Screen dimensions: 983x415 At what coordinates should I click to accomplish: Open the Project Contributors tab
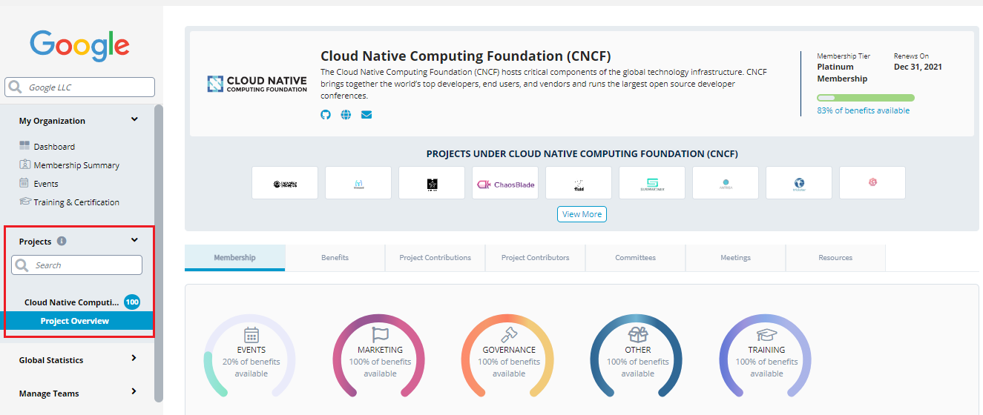tap(535, 258)
